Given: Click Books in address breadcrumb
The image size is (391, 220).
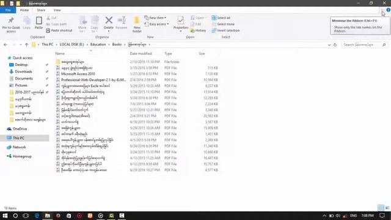Looking at the screenshot, I should coord(117,45).
